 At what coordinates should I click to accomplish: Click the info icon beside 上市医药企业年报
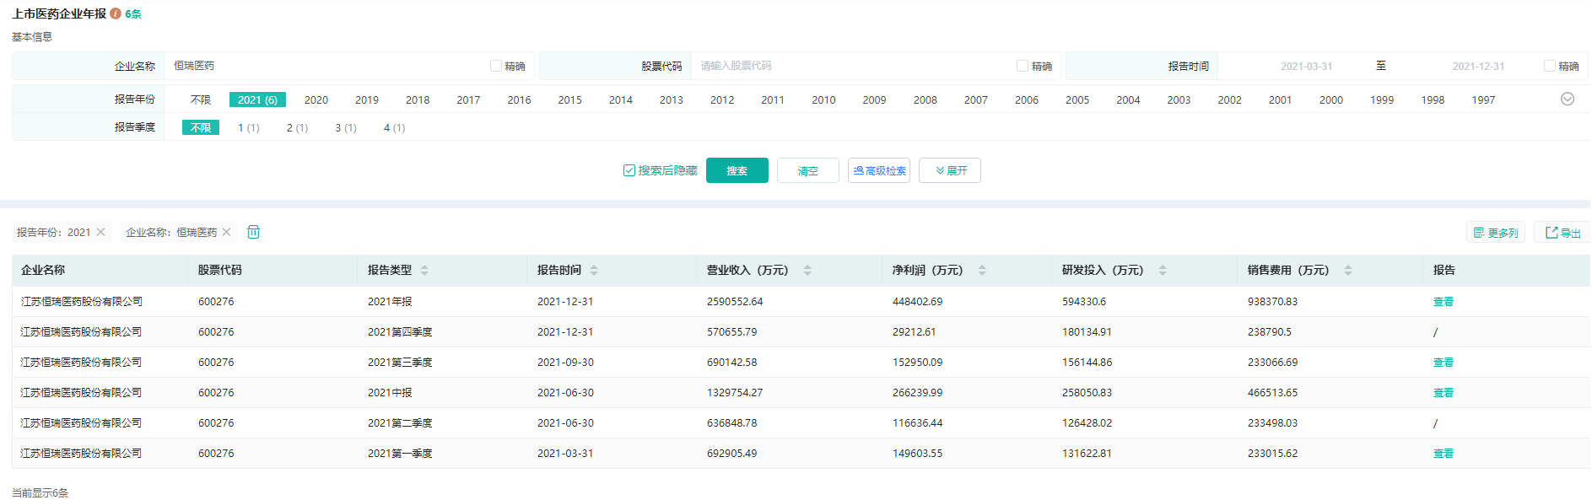[x=116, y=13]
